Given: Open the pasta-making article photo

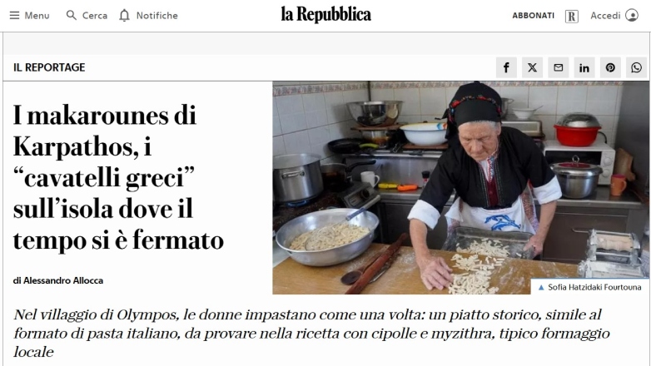Looking at the screenshot, I should click(461, 187).
